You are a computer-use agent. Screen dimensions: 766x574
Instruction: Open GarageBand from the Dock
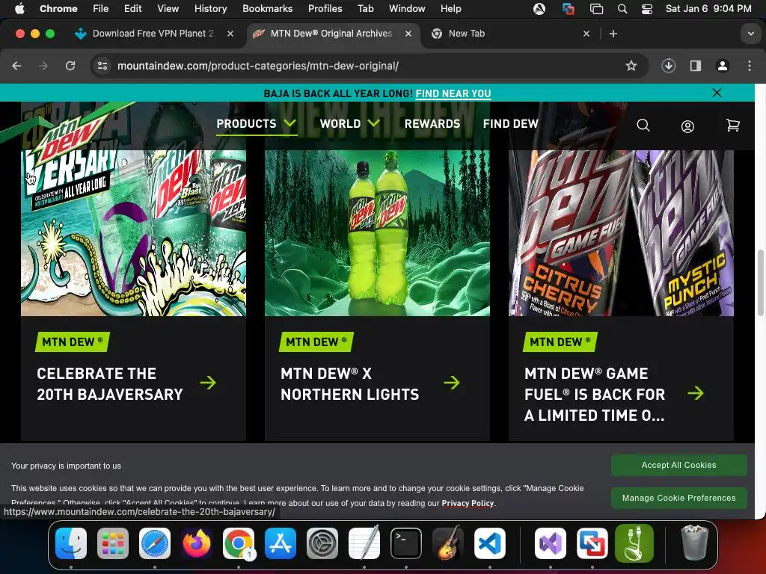pos(448,543)
